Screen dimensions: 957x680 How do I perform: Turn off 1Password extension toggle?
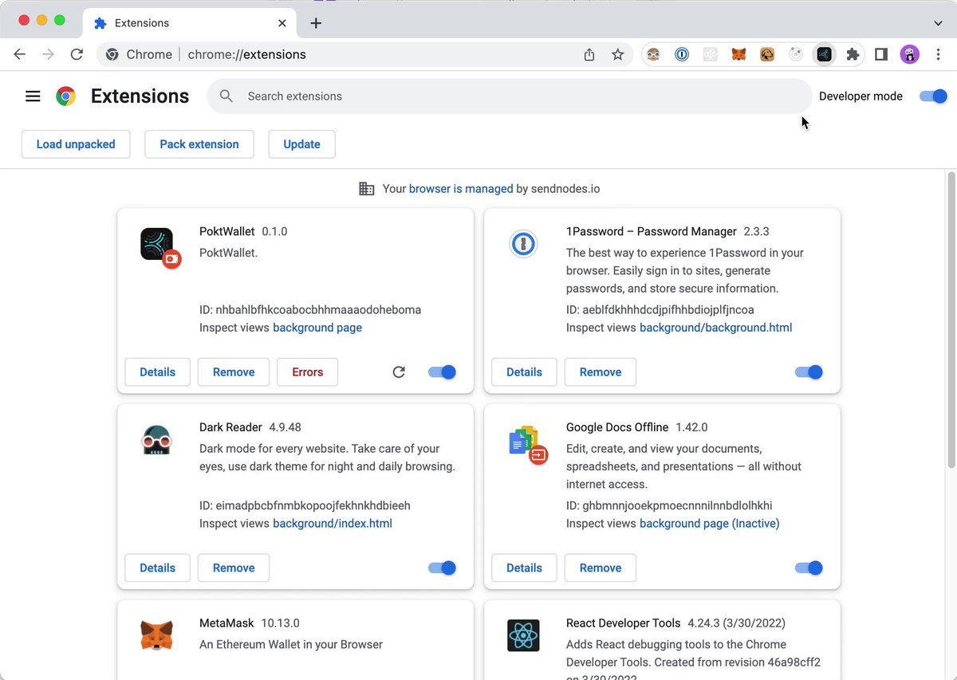(809, 371)
